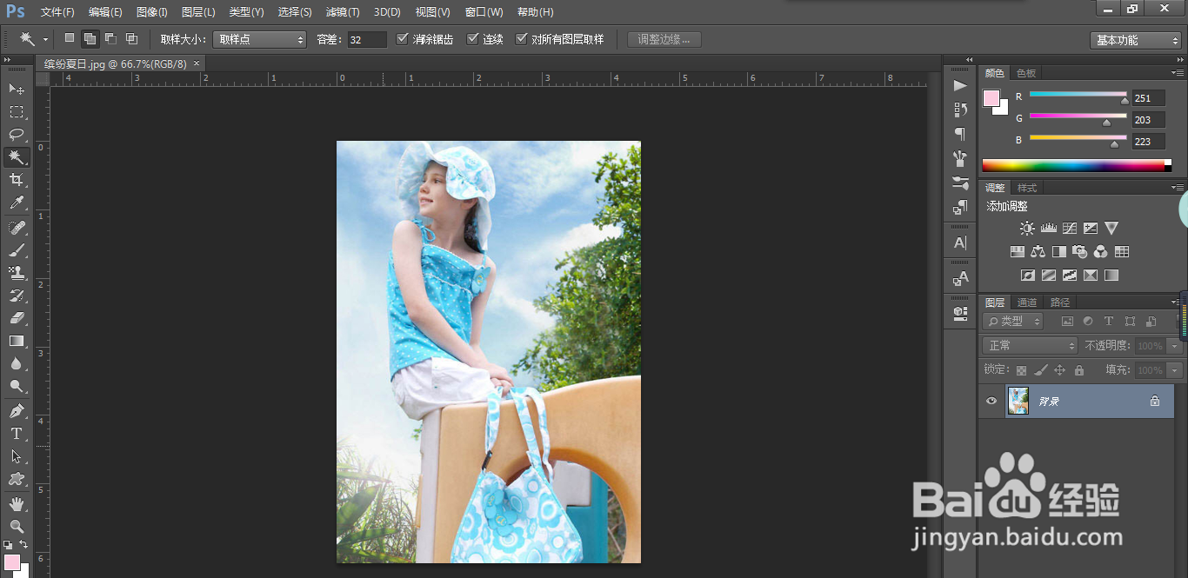This screenshot has width=1188, height=578.
Task: Open the Paragraph panel icon
Action: pyautogui.click(x=960, y=134)
